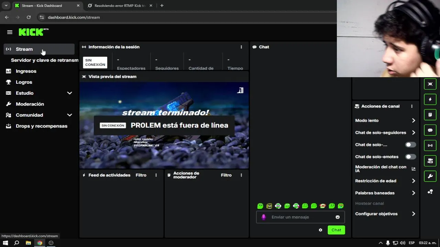
Task: Click the stream preview thumbnail
Action: [164, 125]
